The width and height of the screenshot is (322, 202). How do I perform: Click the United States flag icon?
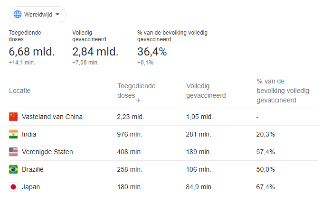pos(13,152)
